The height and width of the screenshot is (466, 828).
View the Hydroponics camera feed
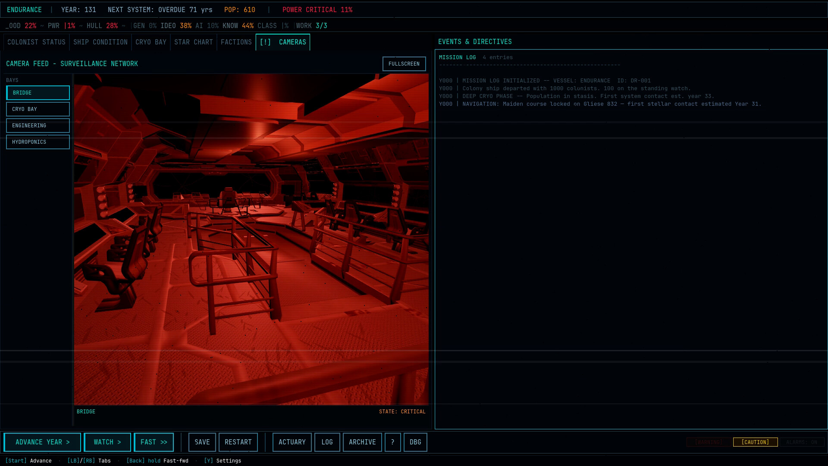[38, 142]
